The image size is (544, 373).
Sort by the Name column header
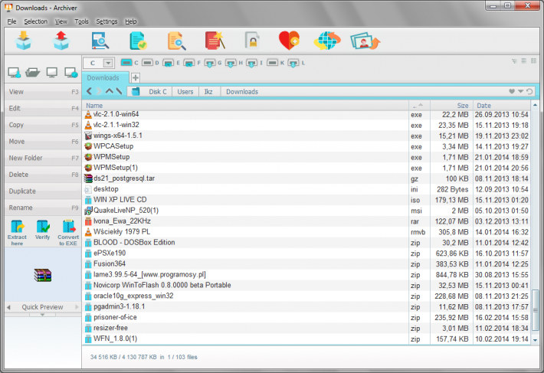245,106
